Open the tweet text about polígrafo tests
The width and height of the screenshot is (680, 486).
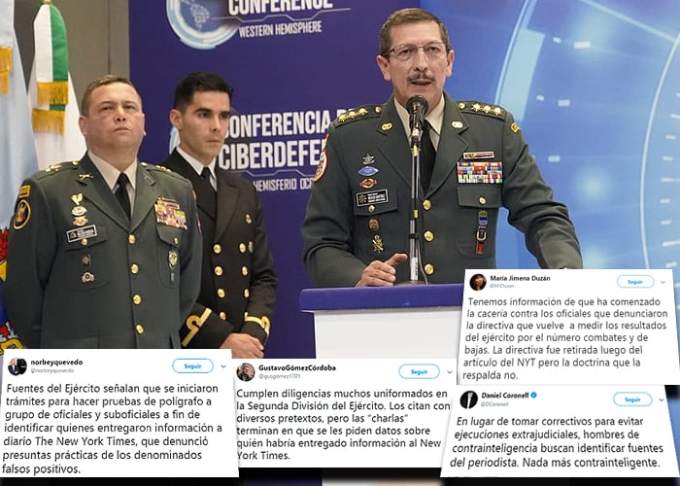pyautogui.click(x=114, y=429)
